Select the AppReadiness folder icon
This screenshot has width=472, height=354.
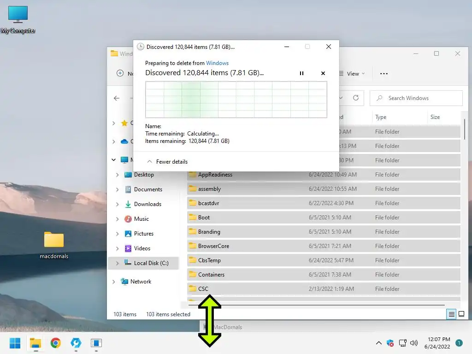click(x=192, y=174)
